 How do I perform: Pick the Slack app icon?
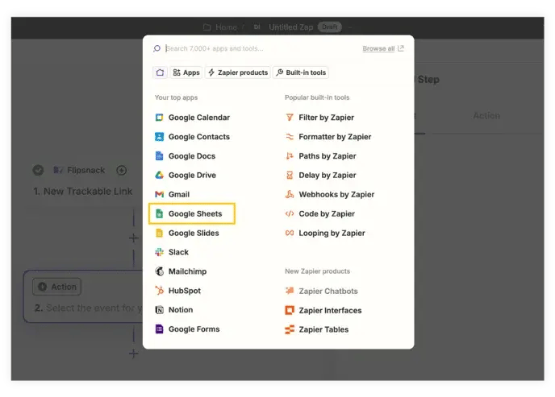pos(159,252)
